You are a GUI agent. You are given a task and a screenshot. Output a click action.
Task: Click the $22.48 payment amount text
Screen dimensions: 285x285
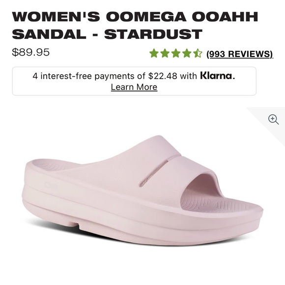(163, 76)
